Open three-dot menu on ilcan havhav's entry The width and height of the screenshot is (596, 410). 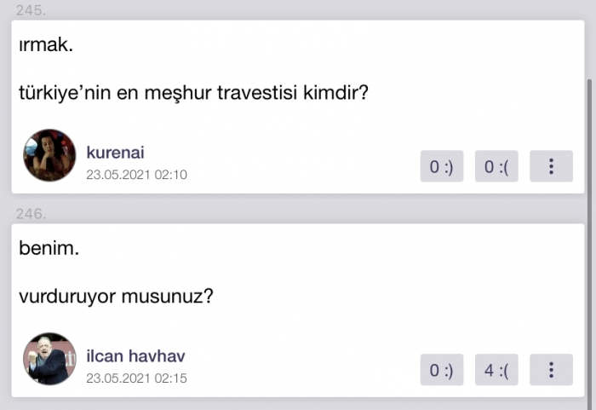(551, 370)
